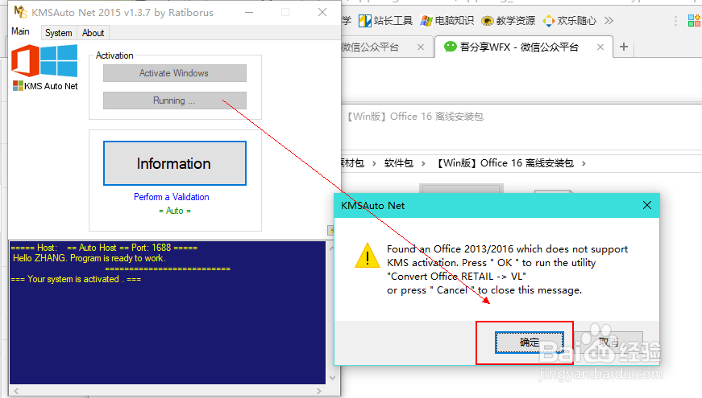The image size is (702, 398).
Task: Close the KMSAuto Net main window
Action: pyautogui.click(x=322, y=13)
